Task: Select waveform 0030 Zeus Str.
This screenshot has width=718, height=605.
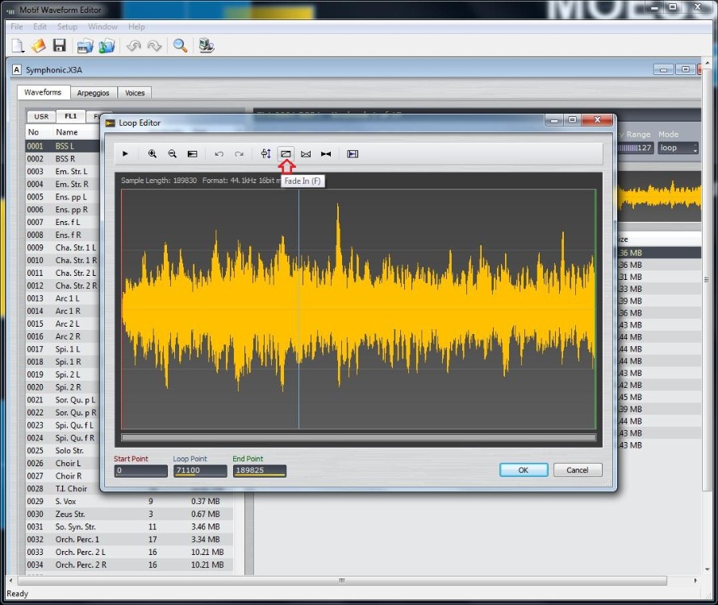Action: [130, 514]
